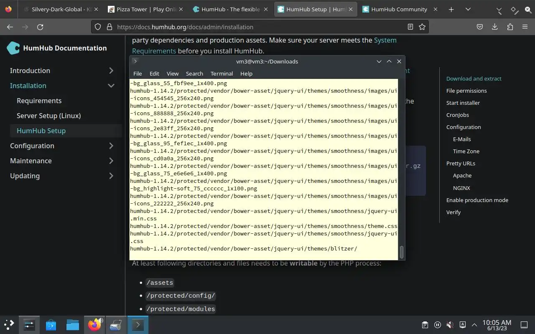Viewport: 535px width, 334px height.
Task: Jump to Enable production mode section
Action: pyautogui.click(x=477, y=200)
